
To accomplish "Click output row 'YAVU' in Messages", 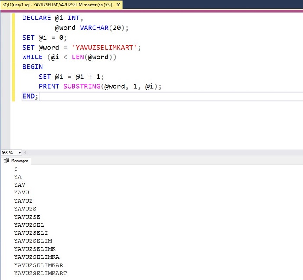I will click(22, 193).
